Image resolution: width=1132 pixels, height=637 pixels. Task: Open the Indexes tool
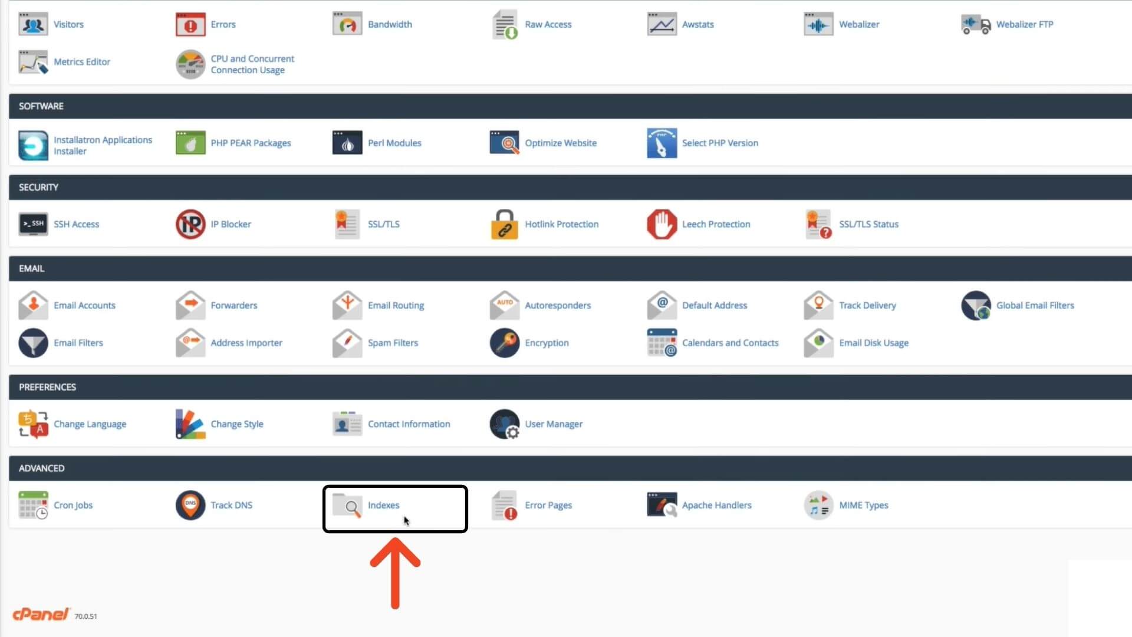point(383,505)
